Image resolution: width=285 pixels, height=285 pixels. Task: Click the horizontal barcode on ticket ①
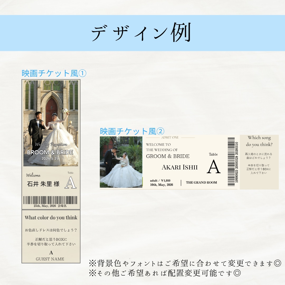click(50, 200)
